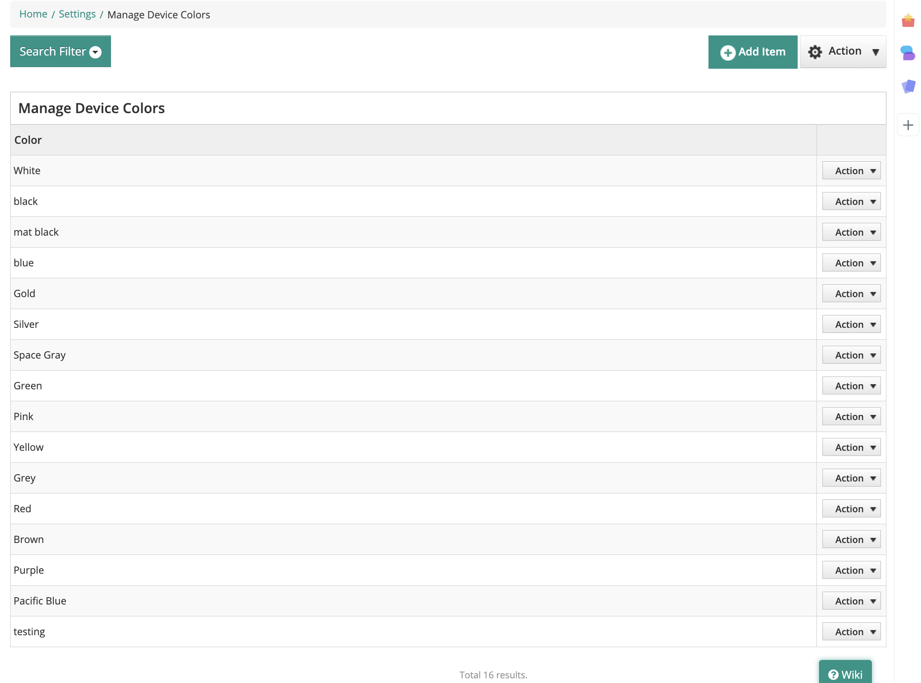The height and width of the screenshot is (683, 921).
Task: Open the Action dropdown for Yellow
Action: pos(851,447)
